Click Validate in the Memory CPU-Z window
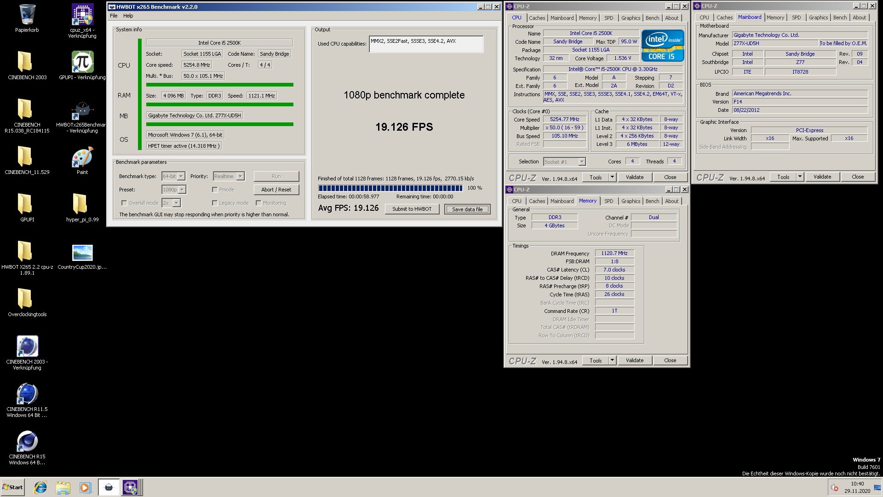This screenshot has width=883, height=497. 635,360
